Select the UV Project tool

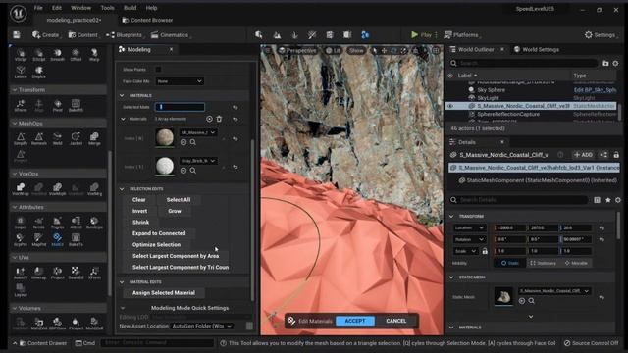[57, 274]
